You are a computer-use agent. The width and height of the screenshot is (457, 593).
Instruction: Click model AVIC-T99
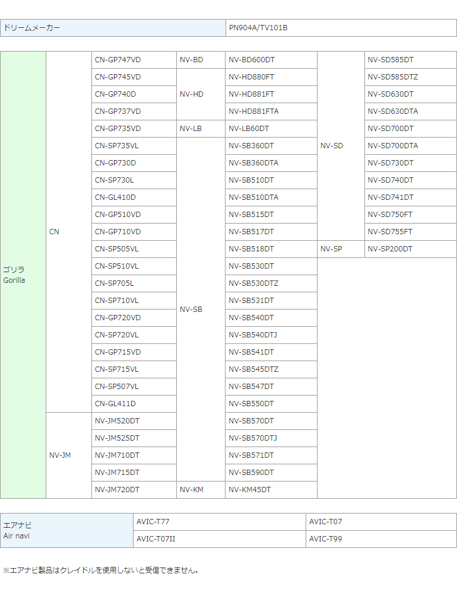[381, 539]
